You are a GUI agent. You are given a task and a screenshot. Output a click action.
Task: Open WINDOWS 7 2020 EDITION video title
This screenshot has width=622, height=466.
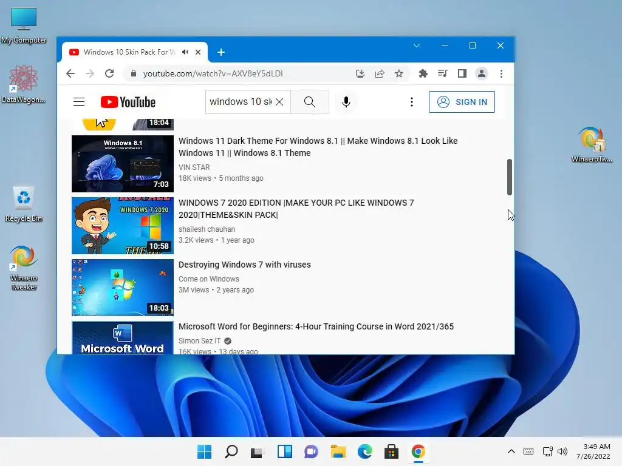(296, 209)
